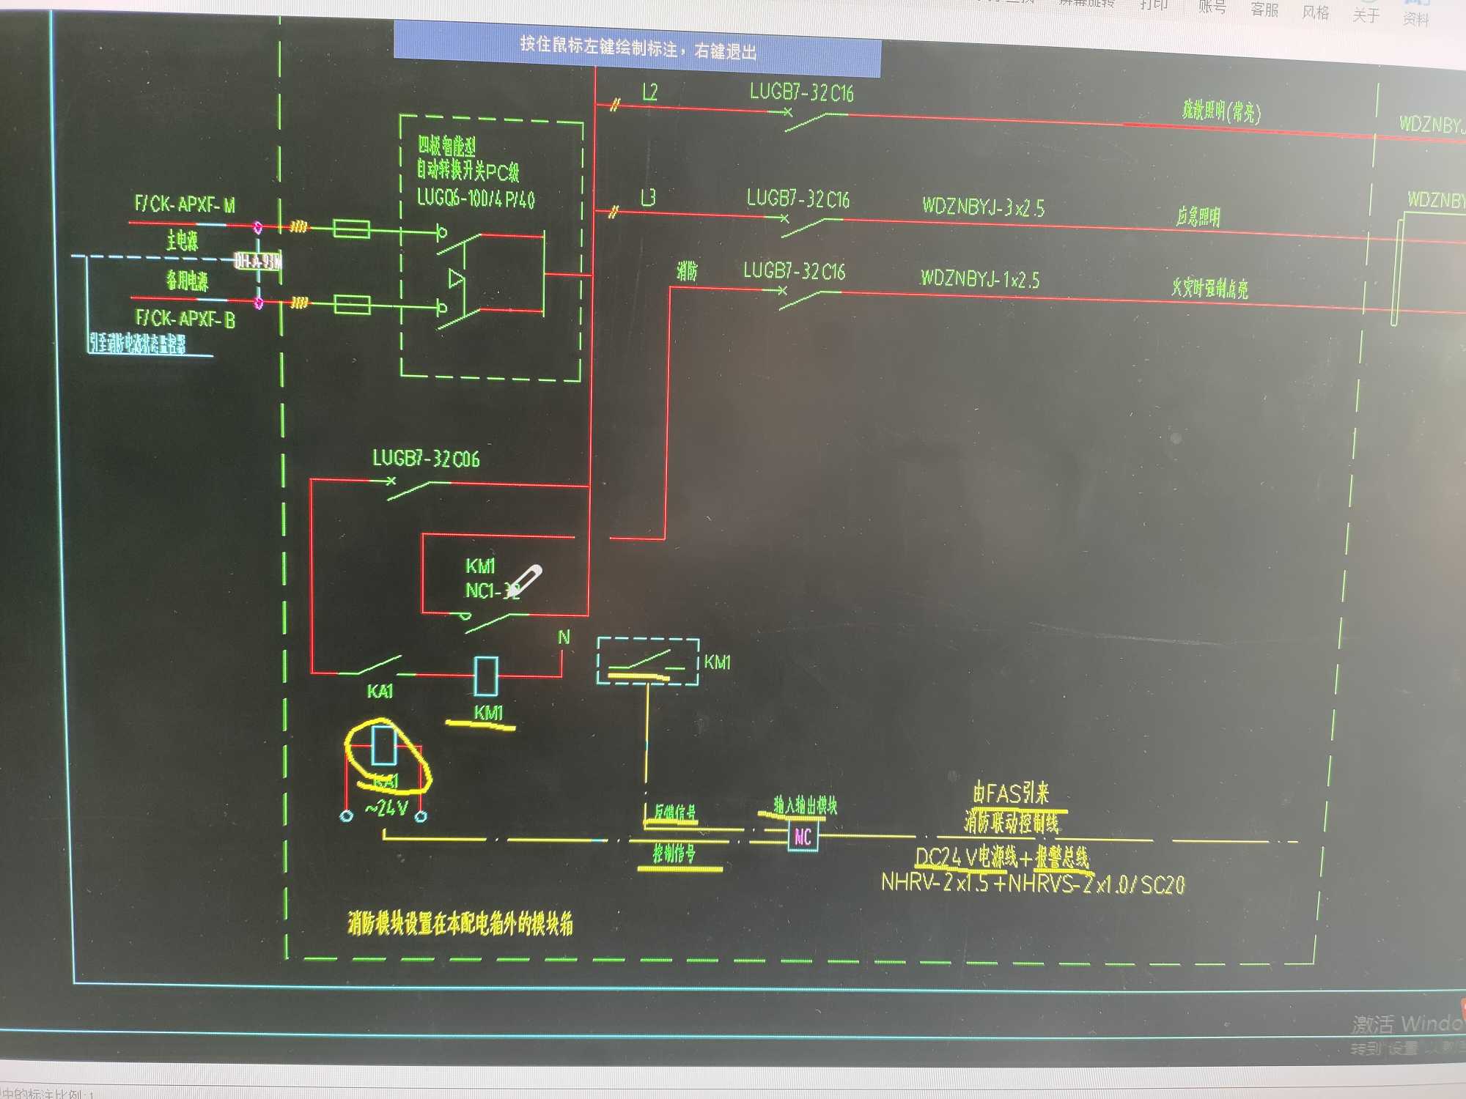Click the 备用电源 label
This screenshot has width=1466, height=1099.
tap(187, 281)
